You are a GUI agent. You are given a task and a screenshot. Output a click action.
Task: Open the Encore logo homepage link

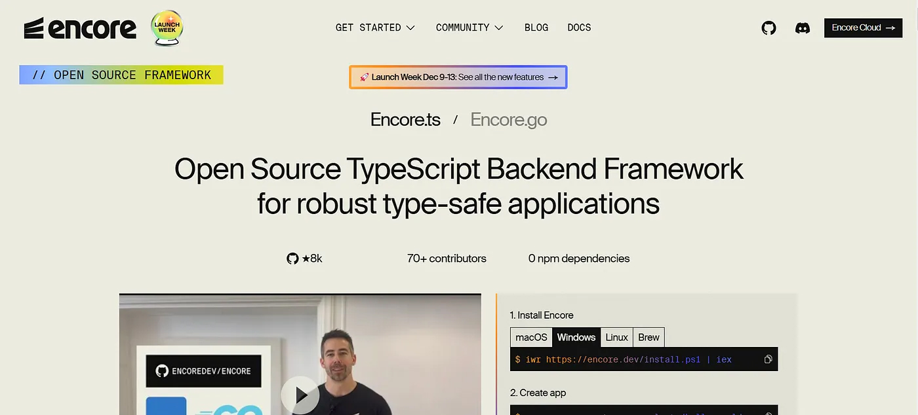80,28
